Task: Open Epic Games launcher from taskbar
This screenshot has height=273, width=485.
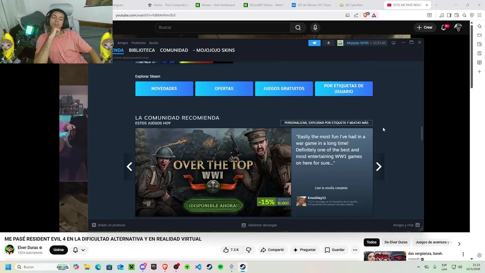Action: point(154,267)
